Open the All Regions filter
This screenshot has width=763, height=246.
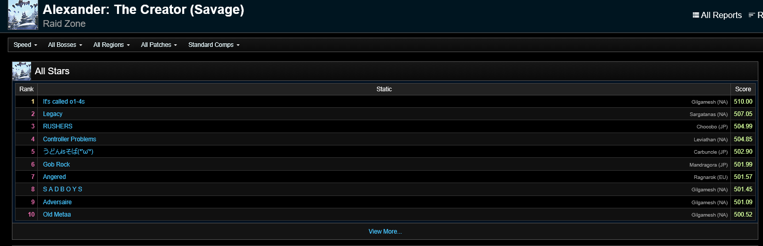coord(111,45)
